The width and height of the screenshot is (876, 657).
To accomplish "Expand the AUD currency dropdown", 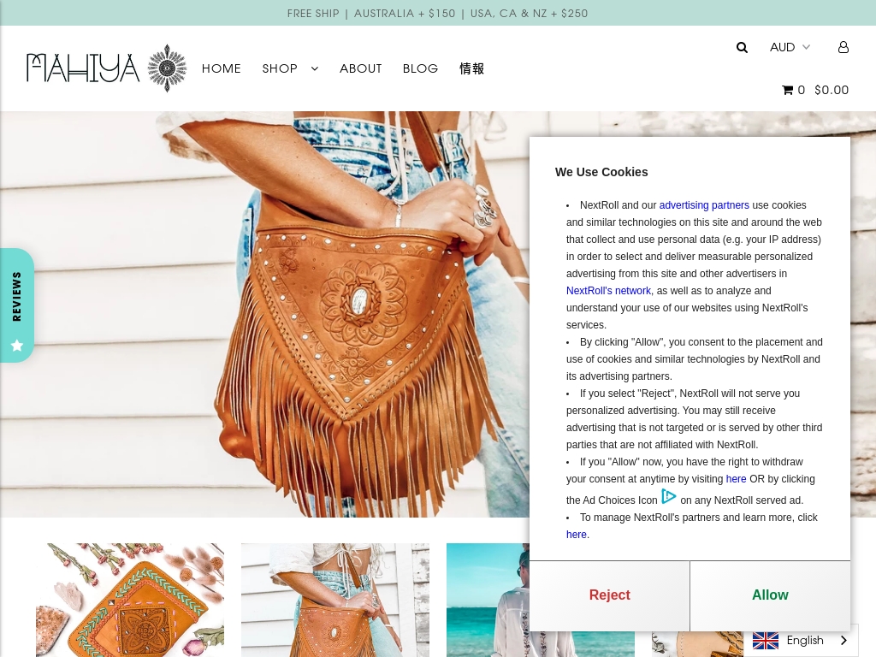I will point(790,47).
